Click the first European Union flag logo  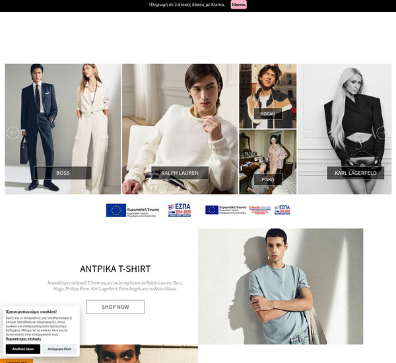click(x=116, y=210)
